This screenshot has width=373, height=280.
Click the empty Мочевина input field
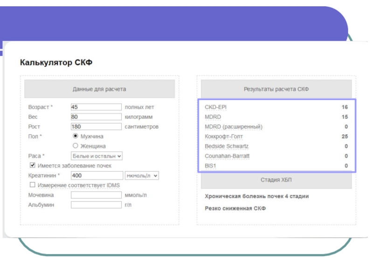click(96, 195)
